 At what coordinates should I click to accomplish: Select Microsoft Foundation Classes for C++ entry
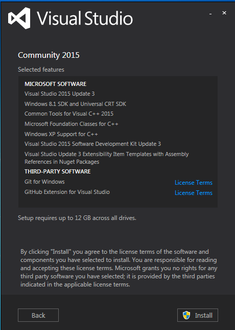click(x=71, y=124)
